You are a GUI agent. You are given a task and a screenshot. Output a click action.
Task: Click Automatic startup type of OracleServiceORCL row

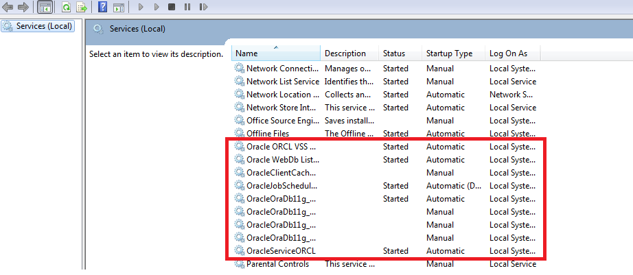pyautogui.click(x=446, y=251)
